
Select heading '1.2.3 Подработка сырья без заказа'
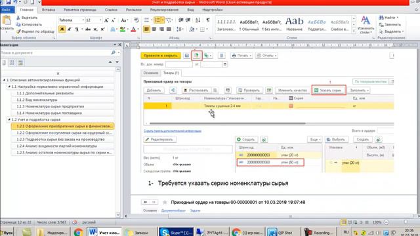point(62,140)
